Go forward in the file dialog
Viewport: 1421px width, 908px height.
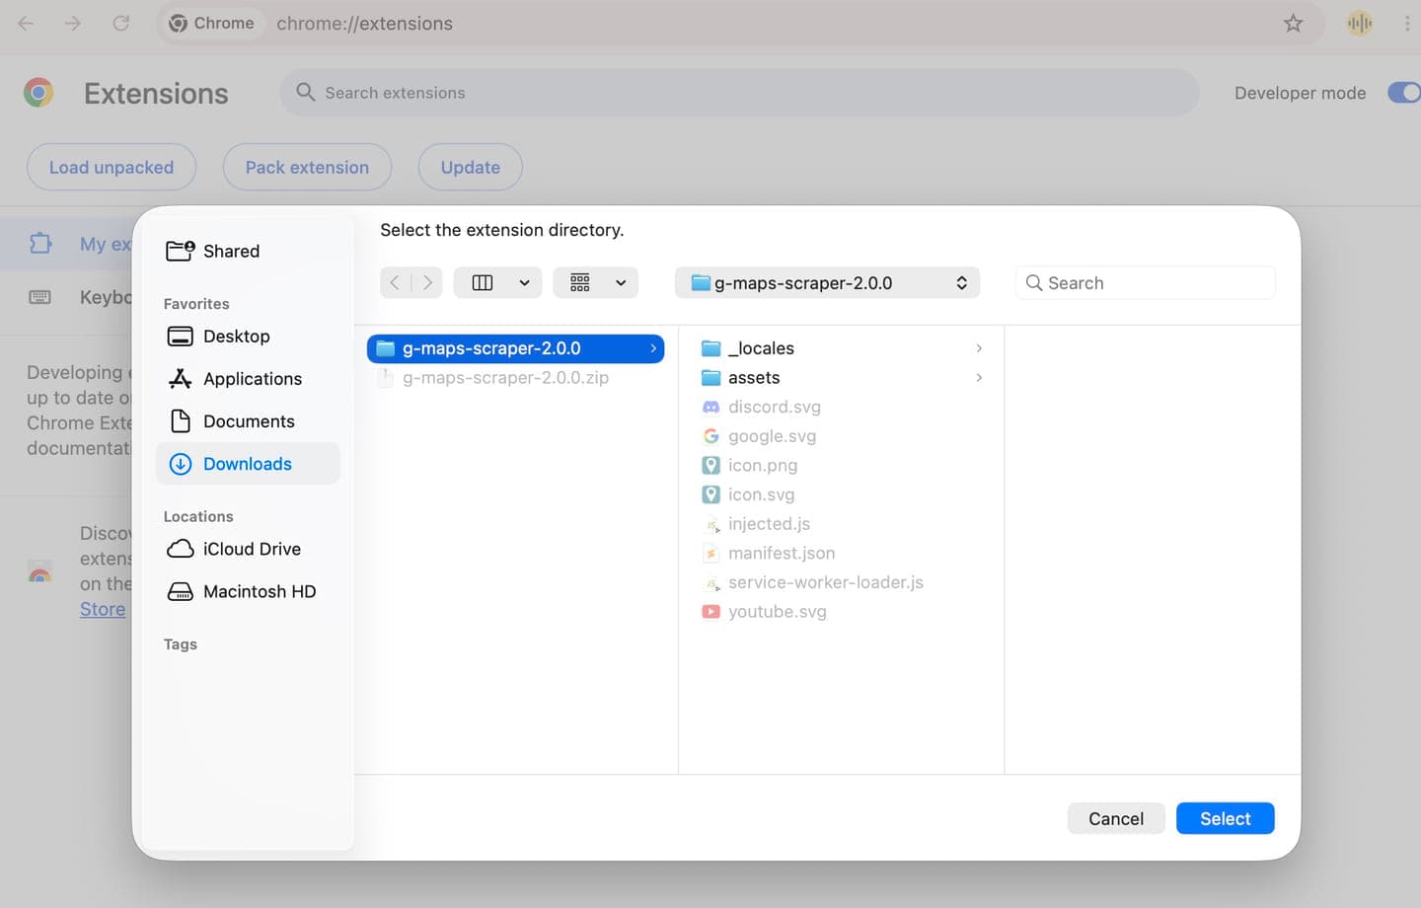click(x=427, y=283)
